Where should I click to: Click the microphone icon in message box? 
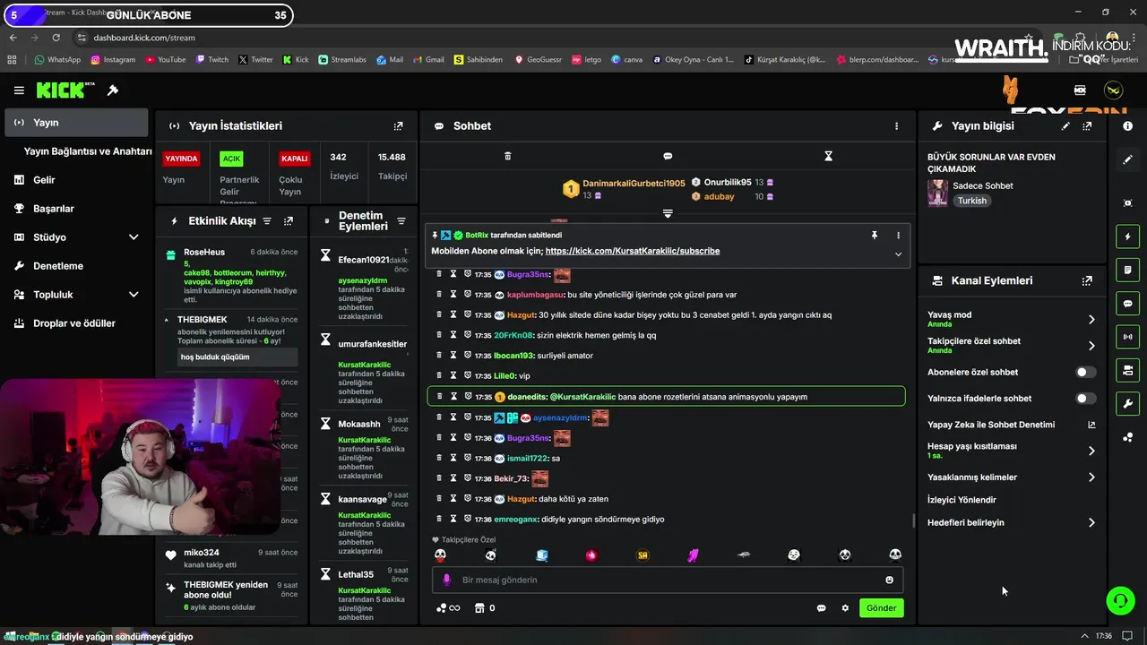(x=447, y=580)
